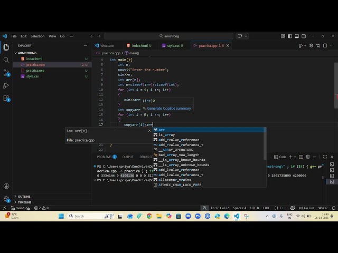The height and width of the screenshot is (253, 338).
Task: Switch to the Welcome tab
Action: pyautogui.click(x=107, y=46)
